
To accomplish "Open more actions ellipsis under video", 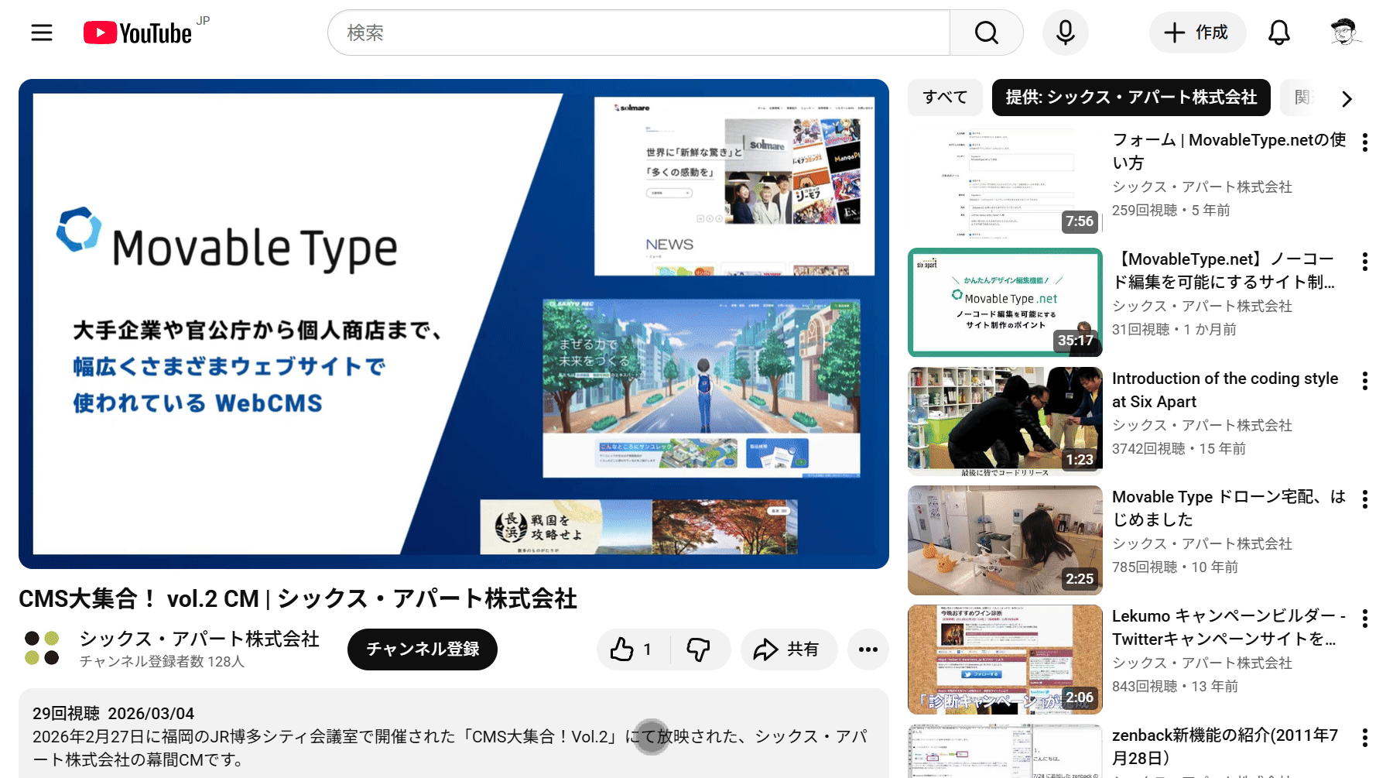I will (868, 649).
